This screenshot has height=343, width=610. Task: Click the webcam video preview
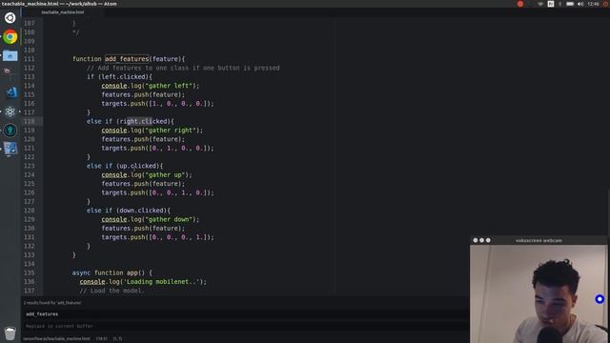coord(539,294)
